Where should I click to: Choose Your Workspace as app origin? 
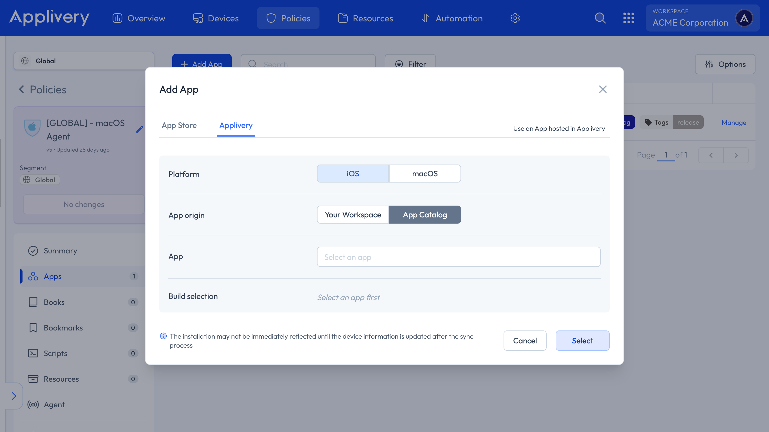point(353,215)
